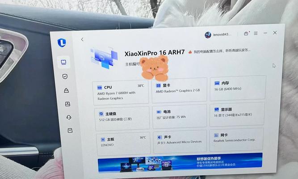
Task: Click the flame icon beside the hot topic
Action: [190, 52]
